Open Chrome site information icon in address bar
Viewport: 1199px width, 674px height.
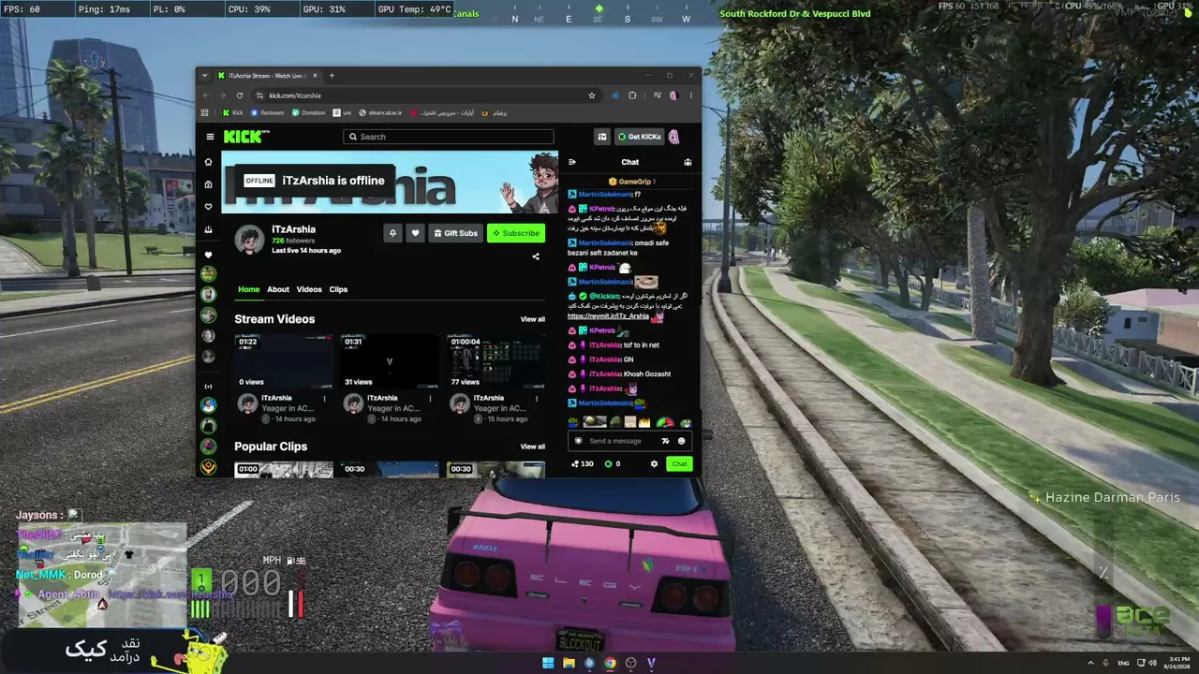259,95
